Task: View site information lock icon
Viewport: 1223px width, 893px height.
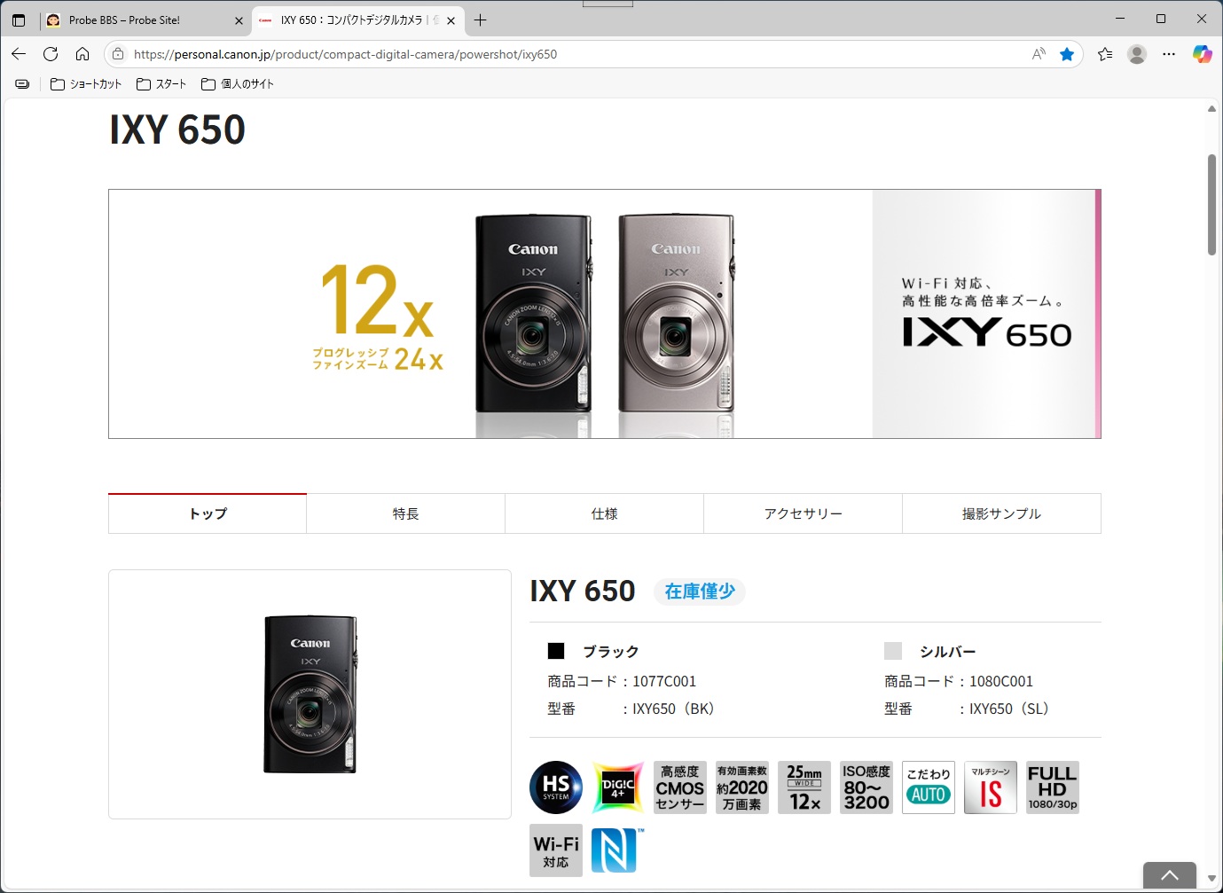Action: click(x=118, y=54)
